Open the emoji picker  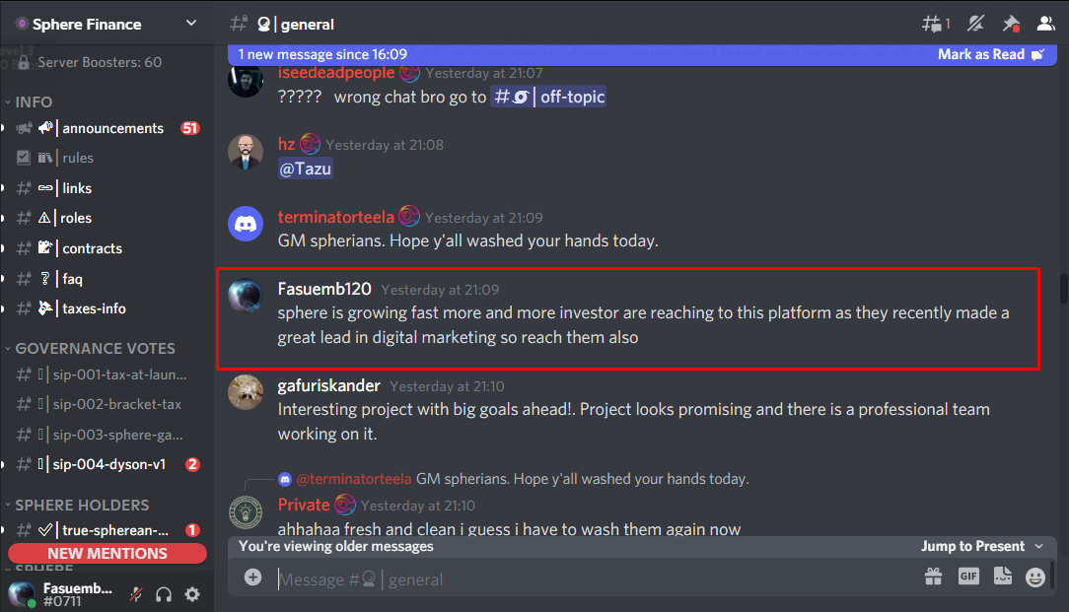click(1035, 578)
